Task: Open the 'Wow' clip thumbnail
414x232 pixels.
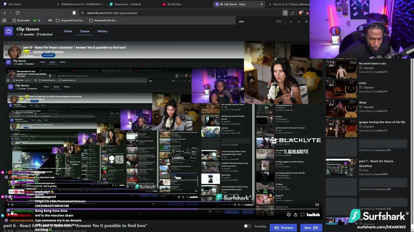Action: pos(341,109)
